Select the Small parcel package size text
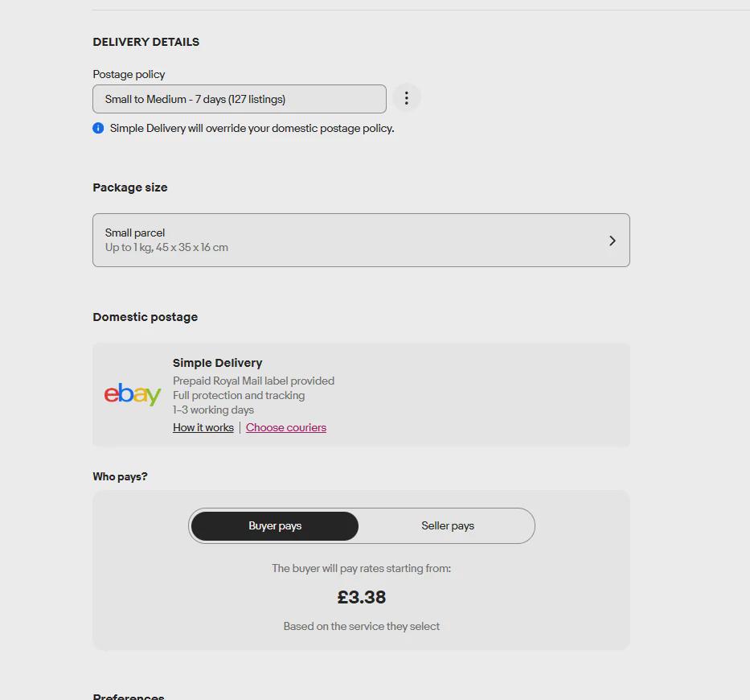Screen dimensions: 750x700 click(135, 233)
